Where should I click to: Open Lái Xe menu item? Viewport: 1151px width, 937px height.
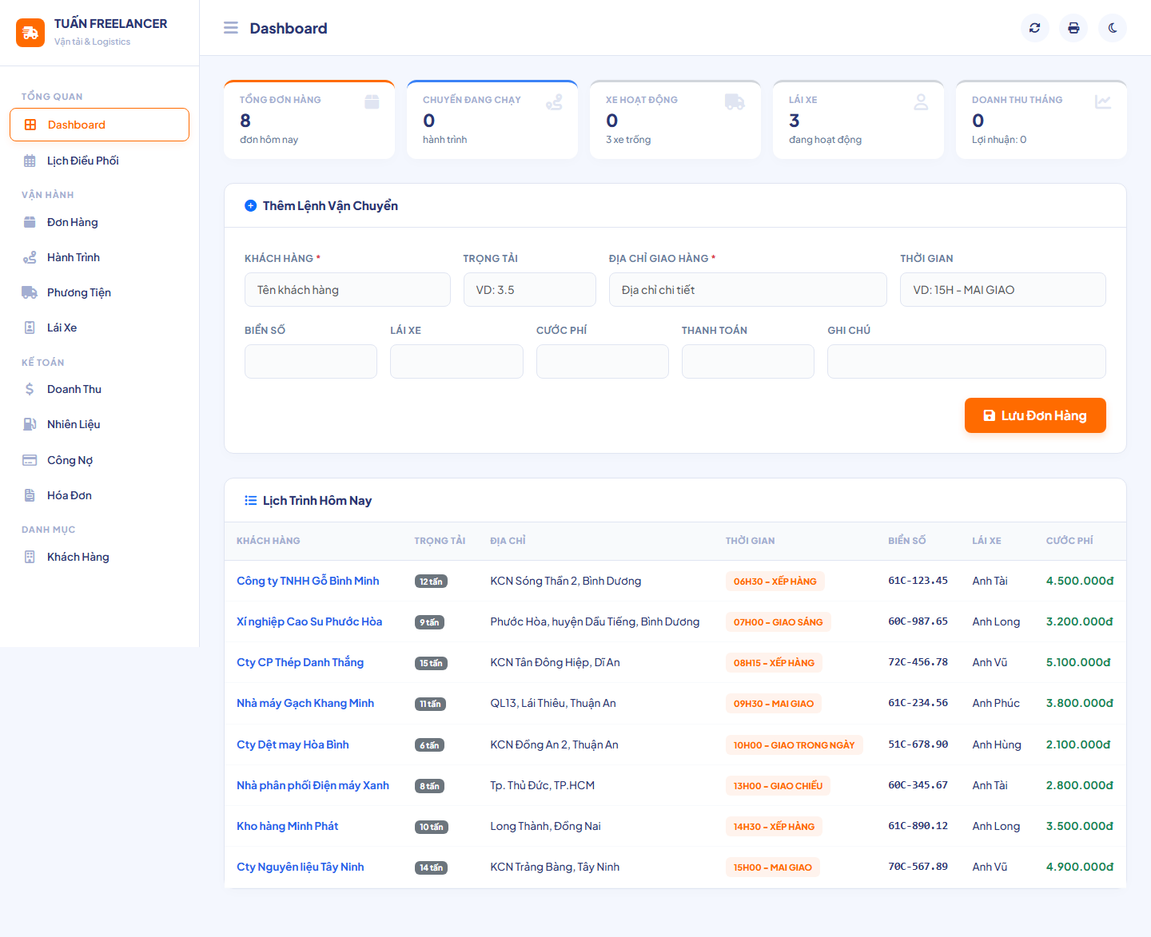[x=99, y=328]
